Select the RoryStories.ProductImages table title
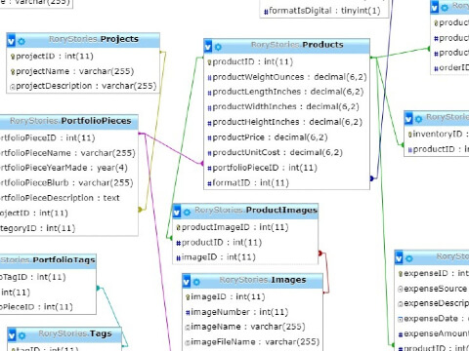 [x=256, y=211]
